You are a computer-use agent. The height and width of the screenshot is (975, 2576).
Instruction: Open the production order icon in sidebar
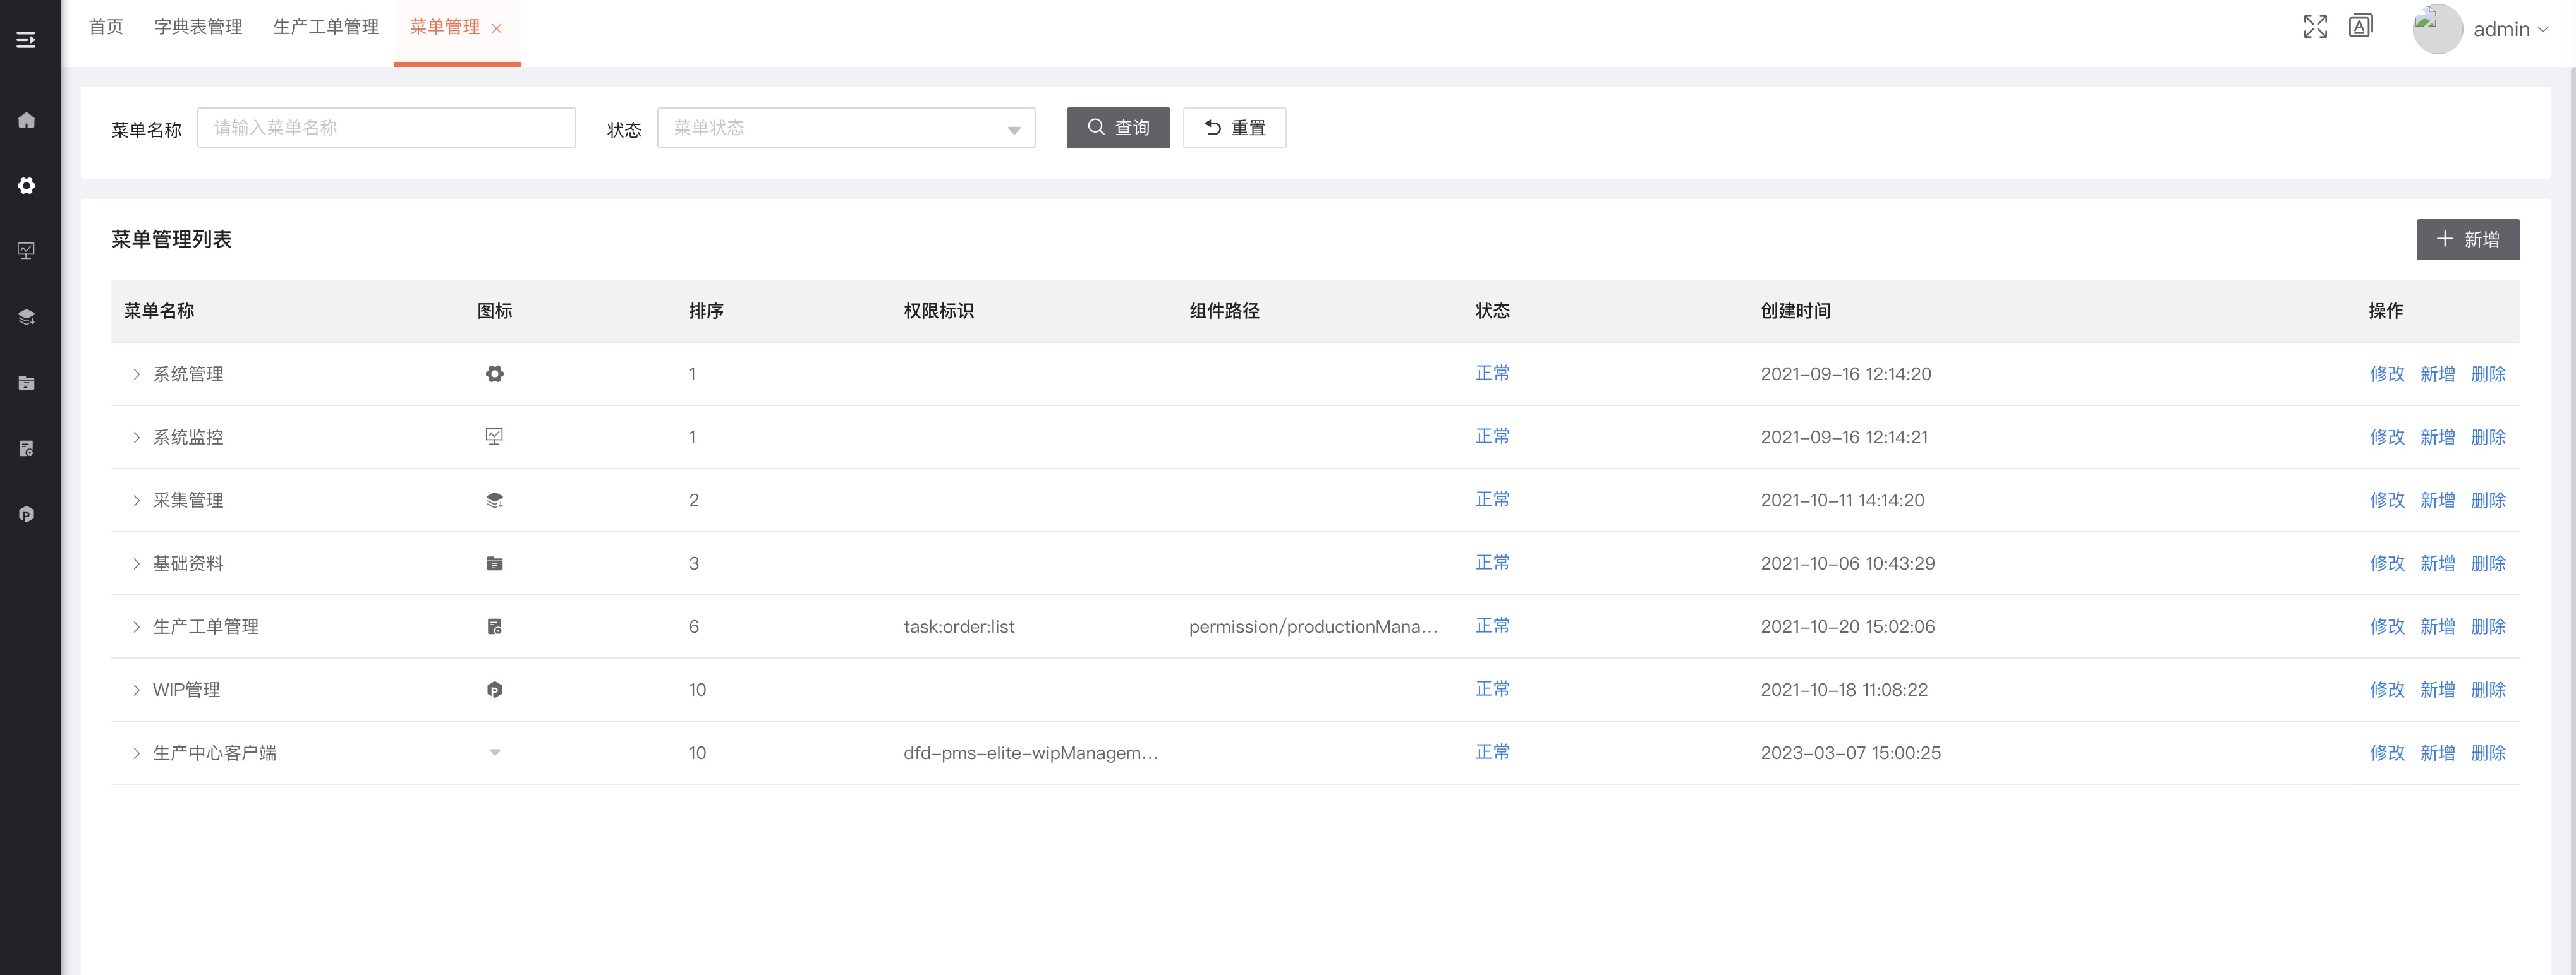27,448
